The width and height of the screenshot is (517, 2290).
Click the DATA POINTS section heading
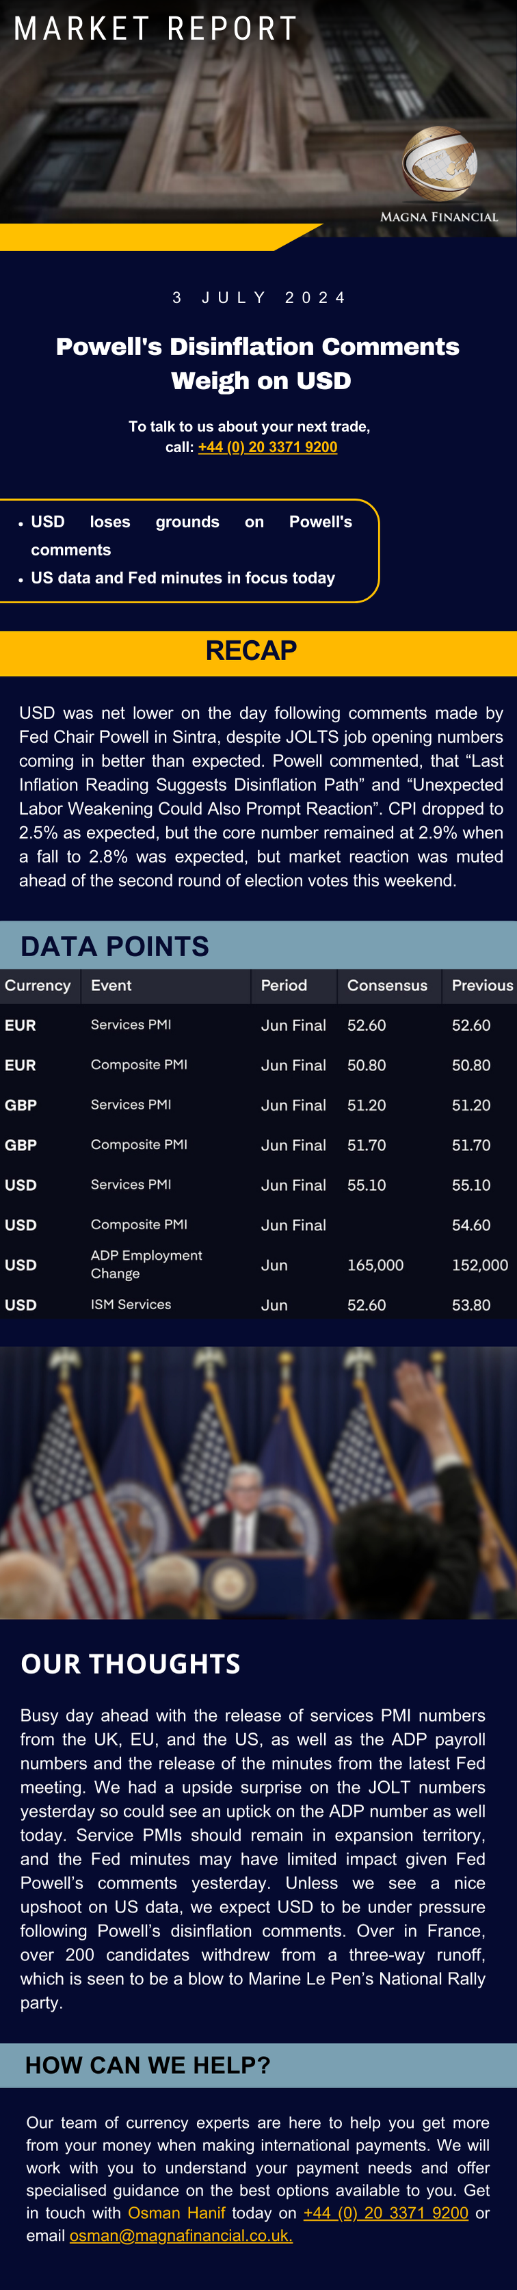pyautogui.click(x=115, y=946)
